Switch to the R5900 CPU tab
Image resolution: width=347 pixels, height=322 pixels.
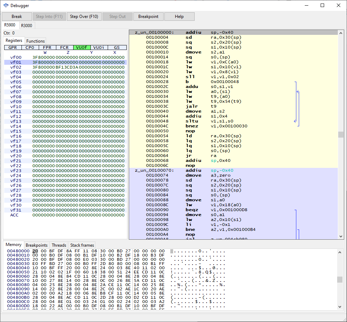click(x=10, y=25)
